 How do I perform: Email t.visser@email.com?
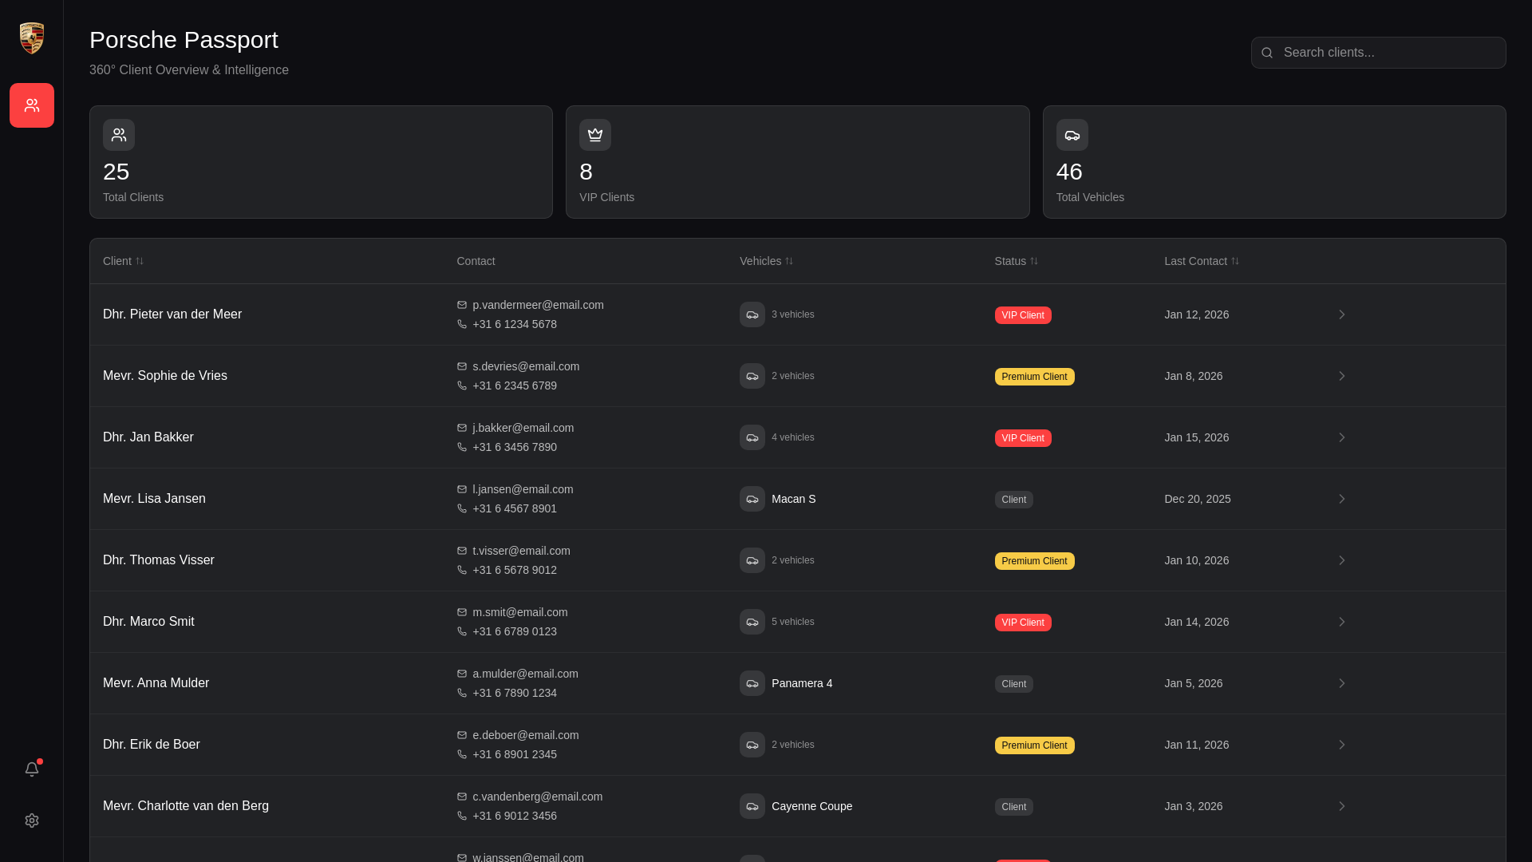[x=521, y=551]
